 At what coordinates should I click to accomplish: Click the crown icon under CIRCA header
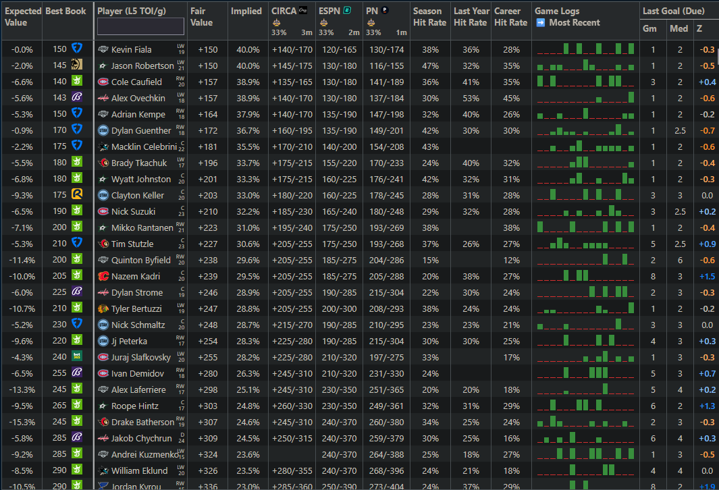276,22
